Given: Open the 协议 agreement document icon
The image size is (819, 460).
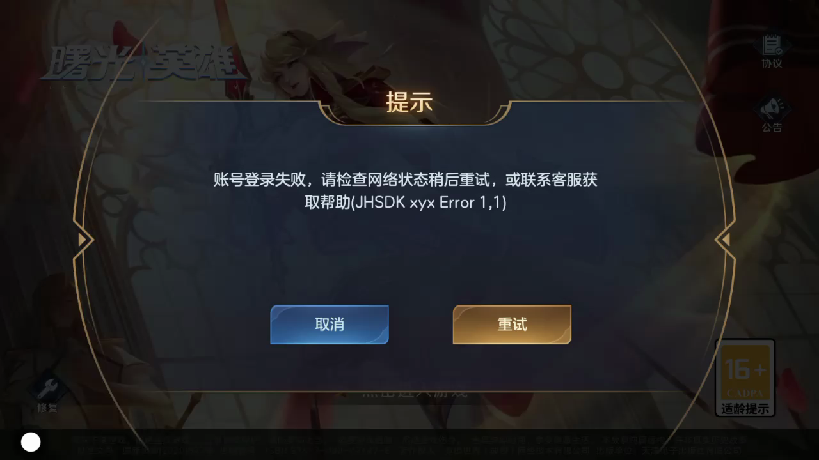Looking at the screenshot, I should (x=772, y=45).
